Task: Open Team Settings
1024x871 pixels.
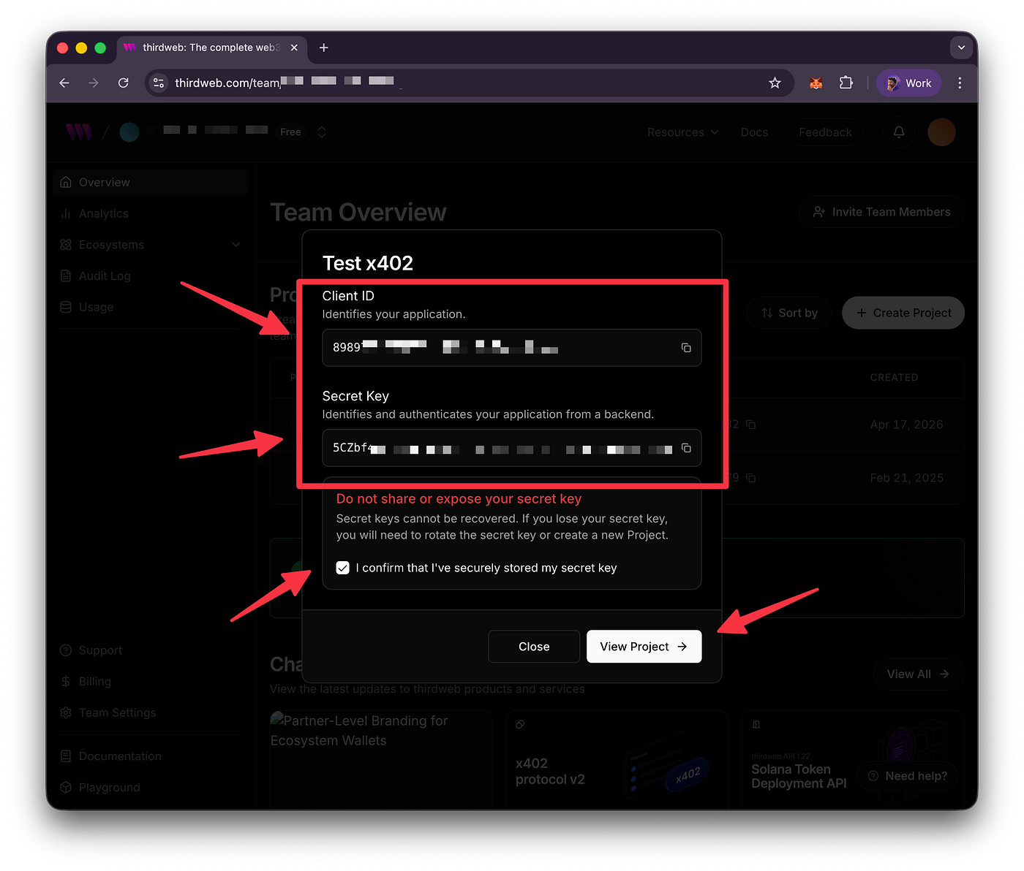Action: 151,712
